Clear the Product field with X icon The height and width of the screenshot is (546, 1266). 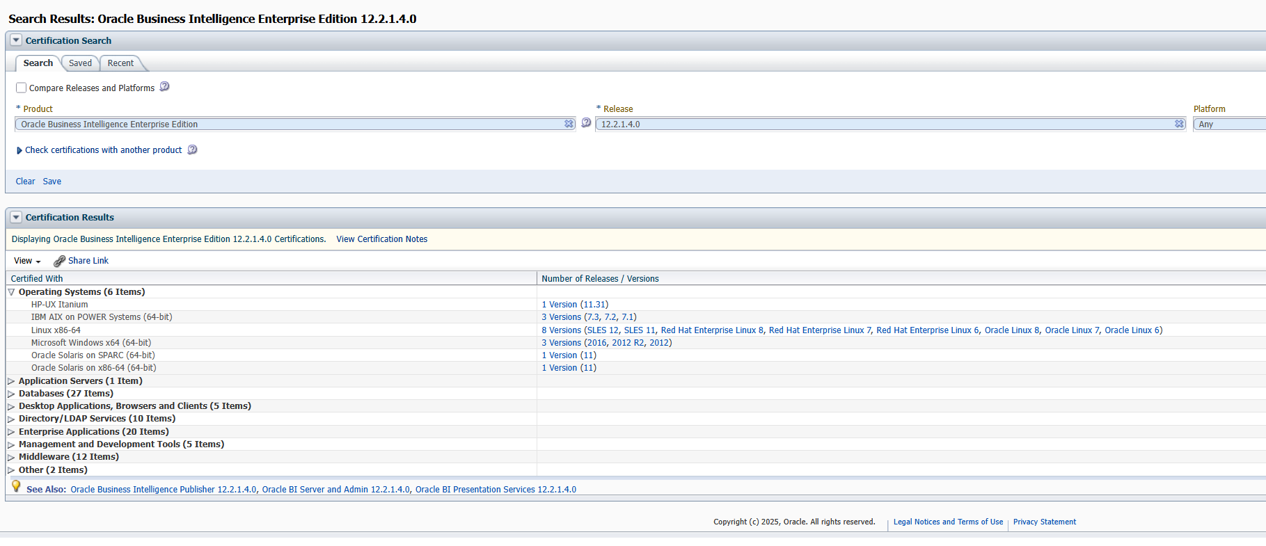pos(569,124)
